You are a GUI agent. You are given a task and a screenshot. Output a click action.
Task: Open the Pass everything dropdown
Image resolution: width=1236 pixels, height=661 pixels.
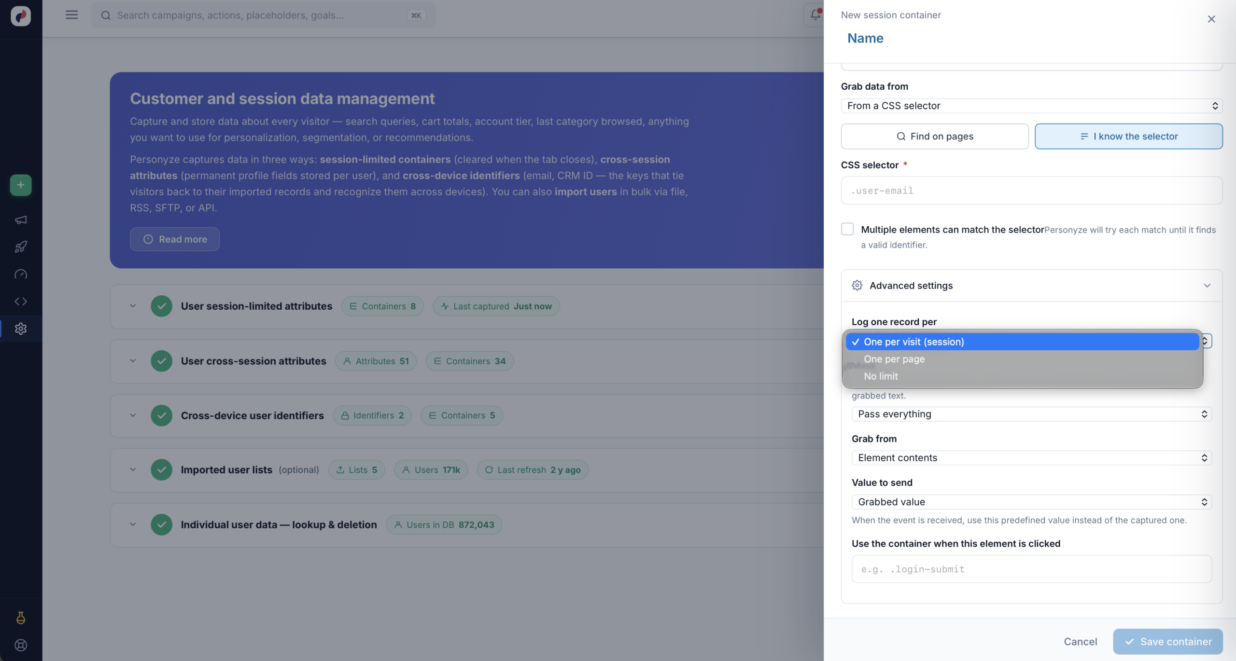tap(1032, 414)
